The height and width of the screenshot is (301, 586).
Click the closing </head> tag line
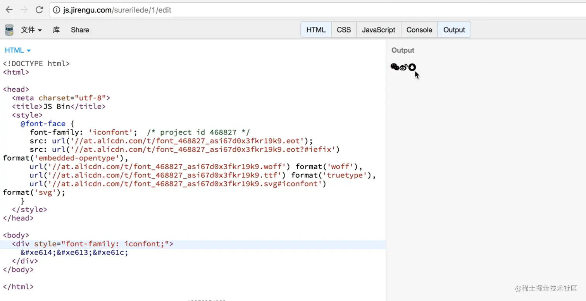[19, 218]
